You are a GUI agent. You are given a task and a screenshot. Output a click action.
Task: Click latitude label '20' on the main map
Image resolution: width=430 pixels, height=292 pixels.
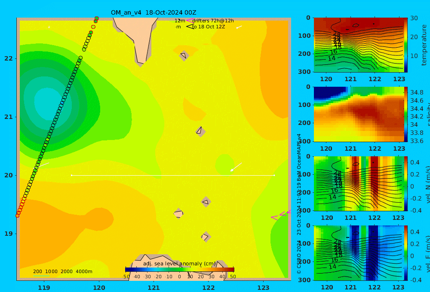[x=9, y=175]
